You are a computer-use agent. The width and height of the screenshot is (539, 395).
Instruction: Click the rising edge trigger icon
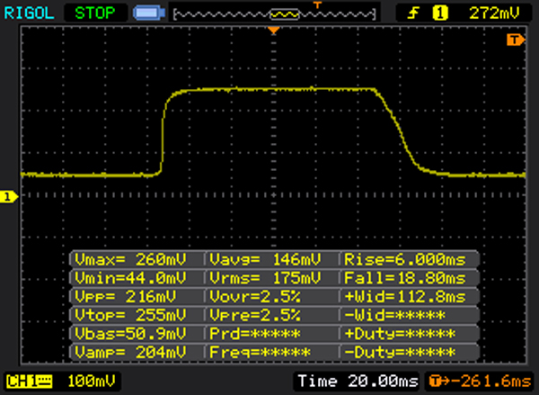(413, 13)
